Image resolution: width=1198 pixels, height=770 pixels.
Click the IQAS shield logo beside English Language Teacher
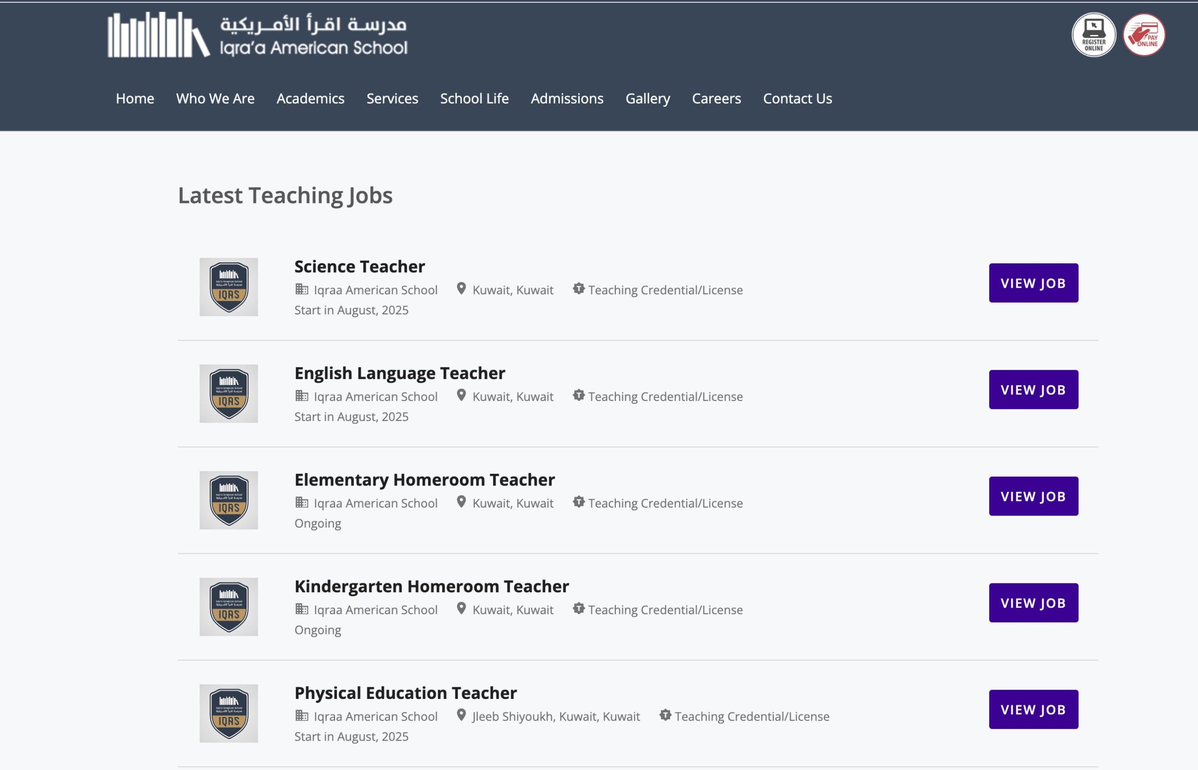click(228, 393)
